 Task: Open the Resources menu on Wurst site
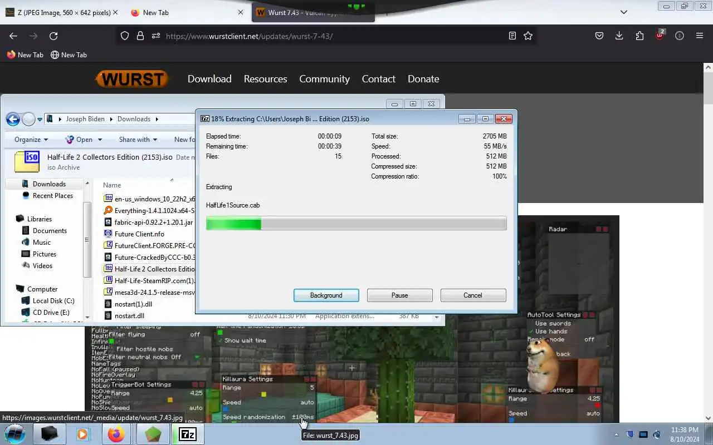(x=265, y=79)
